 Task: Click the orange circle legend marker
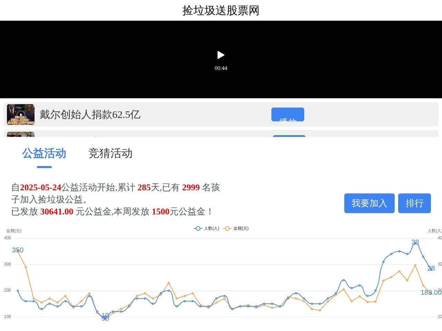[227, 228]
